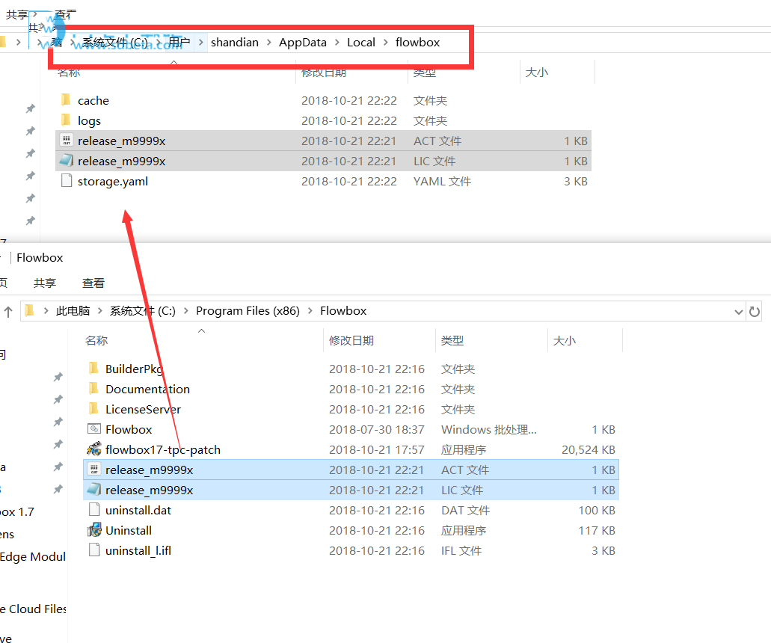This screenshot has height=643, width=771.
Task: Click the '2018-07-30 18:37' date cell
Action: point(376,429)
